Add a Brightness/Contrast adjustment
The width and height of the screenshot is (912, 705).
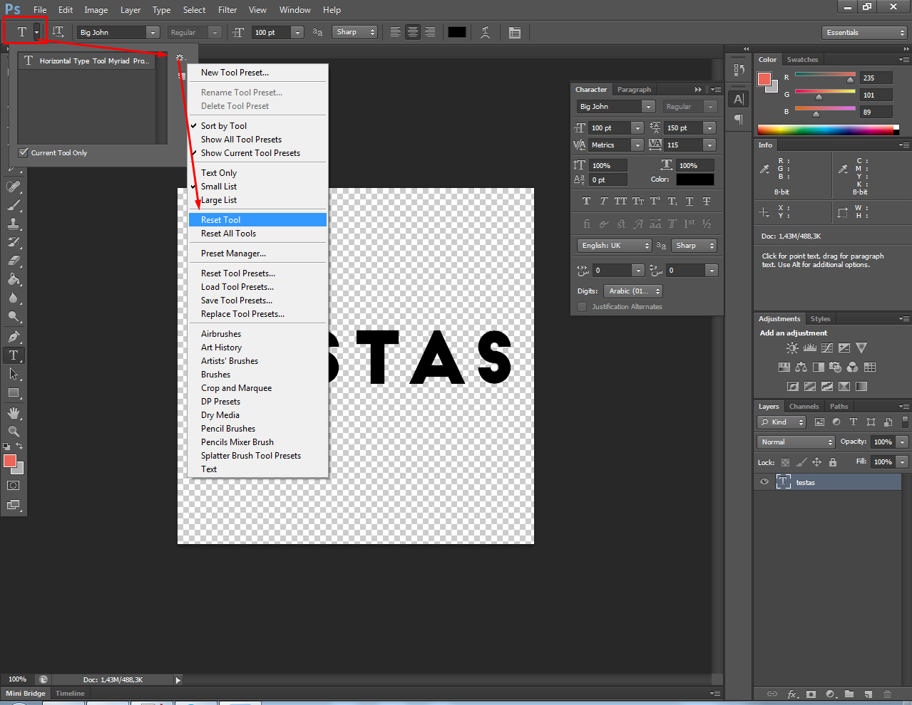792,348
